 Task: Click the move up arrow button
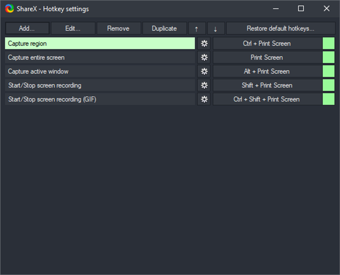pos(197,28)
